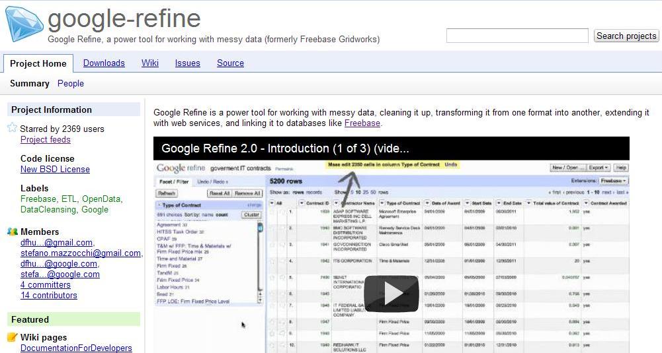Open the Downloads tab
The height and width of the screenshot is (353, 662).
[104, 63]
